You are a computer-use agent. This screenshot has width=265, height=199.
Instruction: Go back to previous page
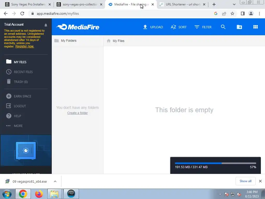tap(6, 13)
